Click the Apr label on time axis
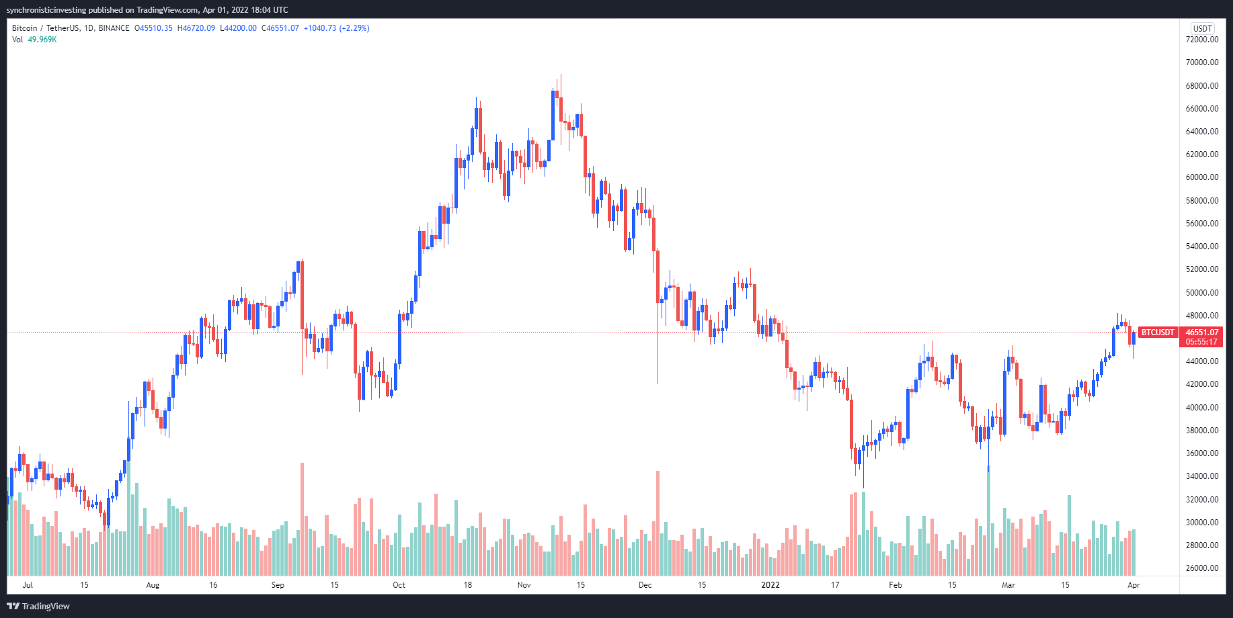Image resolution: width=1233 pixels, height=618 pixels. [1133, 585]
